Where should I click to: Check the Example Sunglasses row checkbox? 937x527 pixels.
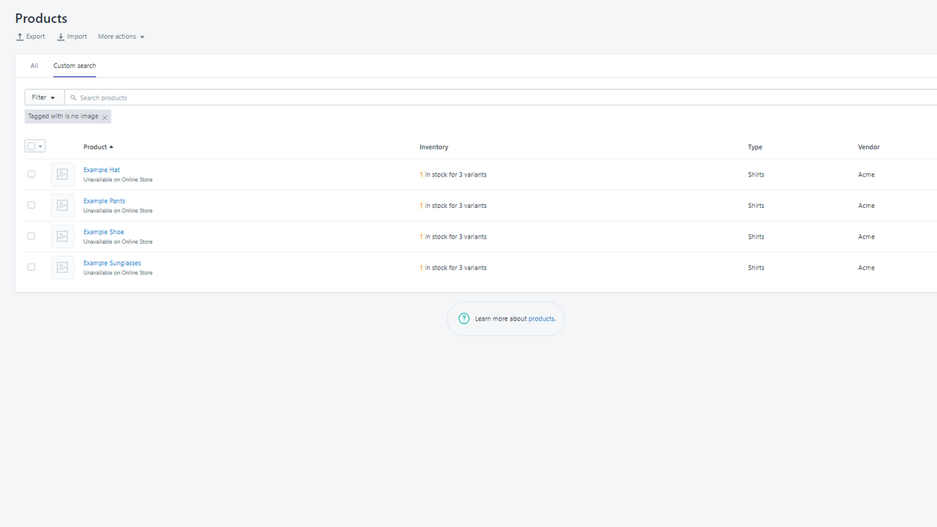point(31,267)
